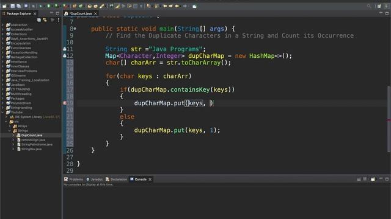Screen dimensions: 391x219
Task: Close the DupCount.java editor tab
Action: (x=95, y=13)
